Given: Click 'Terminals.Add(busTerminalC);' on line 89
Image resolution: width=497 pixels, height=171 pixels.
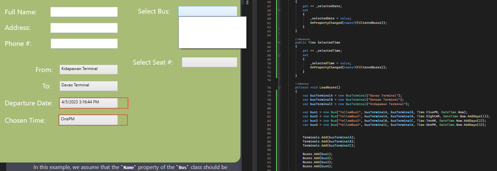Looking at the screenshot, I should coord(329,146).
